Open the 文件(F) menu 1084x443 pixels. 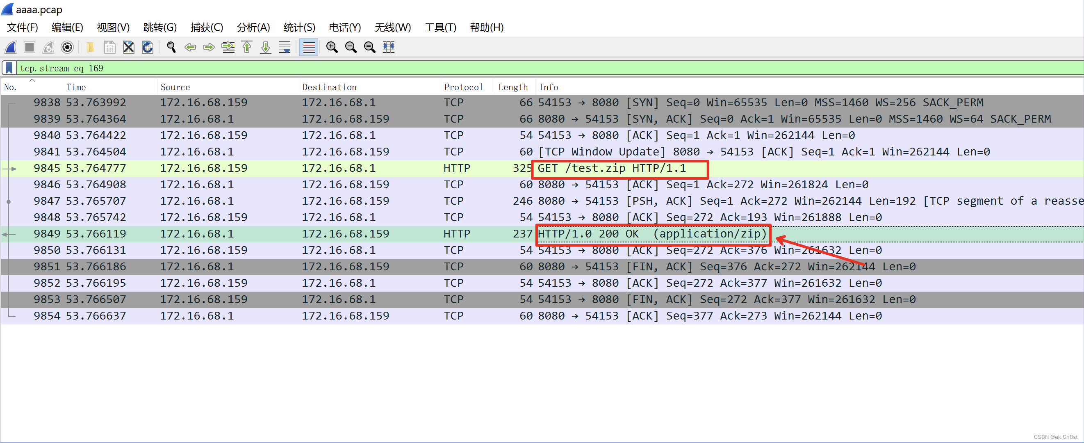(x=23, y=27)
